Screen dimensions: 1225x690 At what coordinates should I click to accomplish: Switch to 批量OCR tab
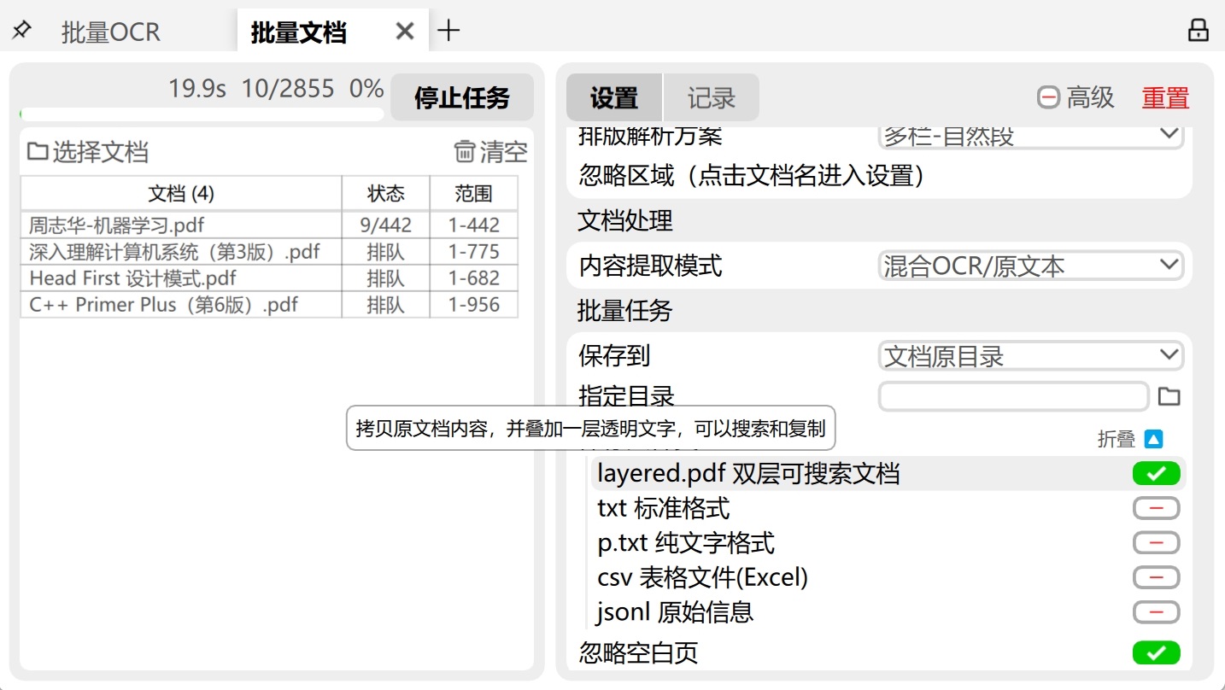110,32
